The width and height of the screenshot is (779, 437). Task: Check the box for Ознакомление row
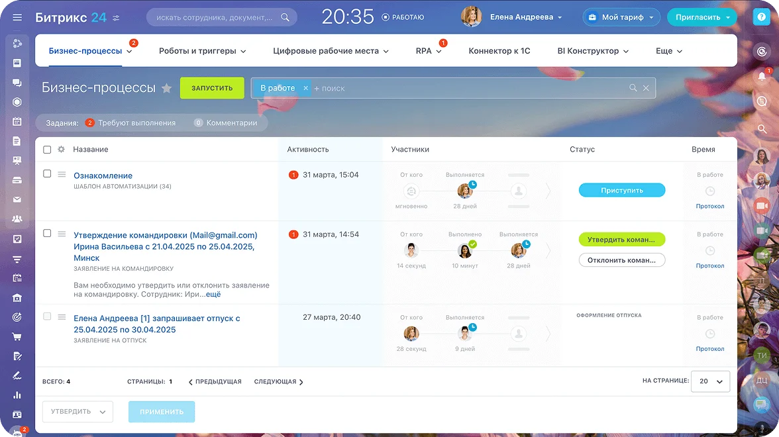[x=47, y=174]
